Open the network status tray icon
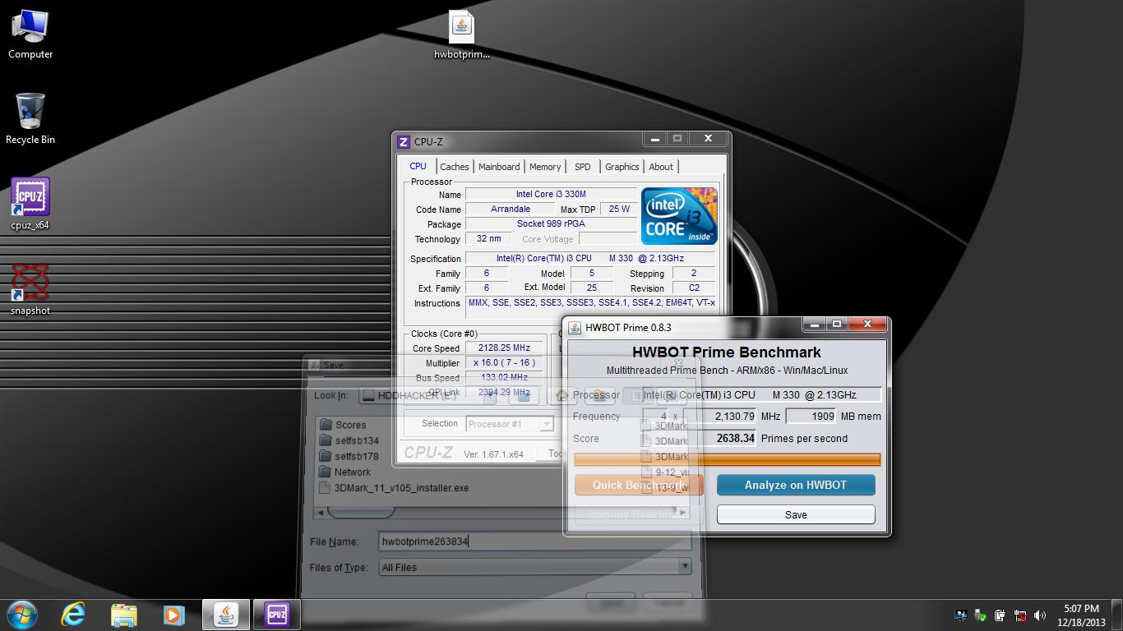 tap(1020, 615)
